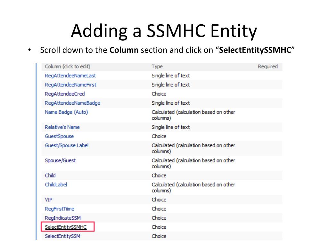328x246 pixels.
Task: Click the GuestSpouse column link
Action: tap(59, 136)
